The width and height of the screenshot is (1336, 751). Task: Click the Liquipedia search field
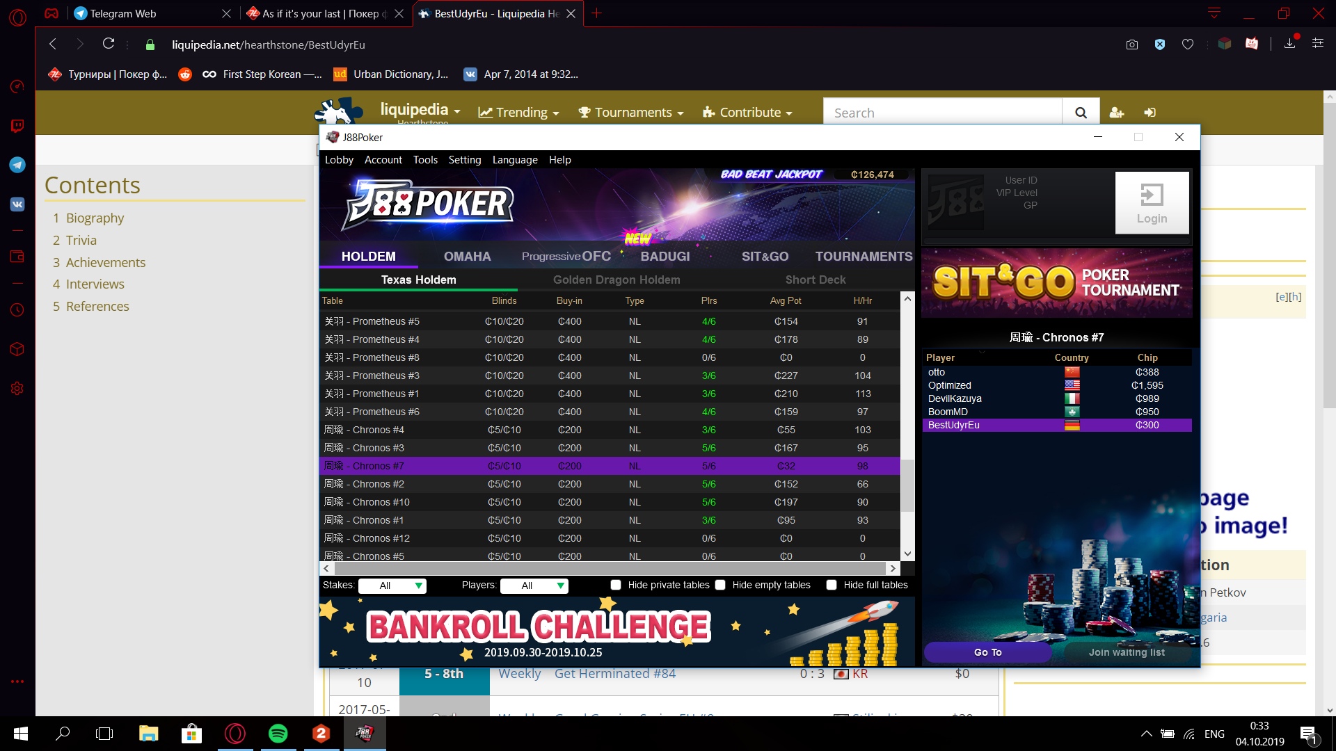[943, 113]
